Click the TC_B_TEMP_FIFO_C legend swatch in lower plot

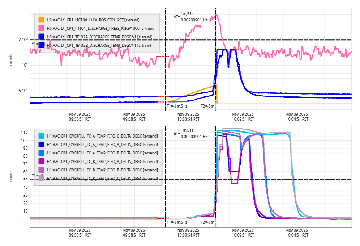point(41,178)
